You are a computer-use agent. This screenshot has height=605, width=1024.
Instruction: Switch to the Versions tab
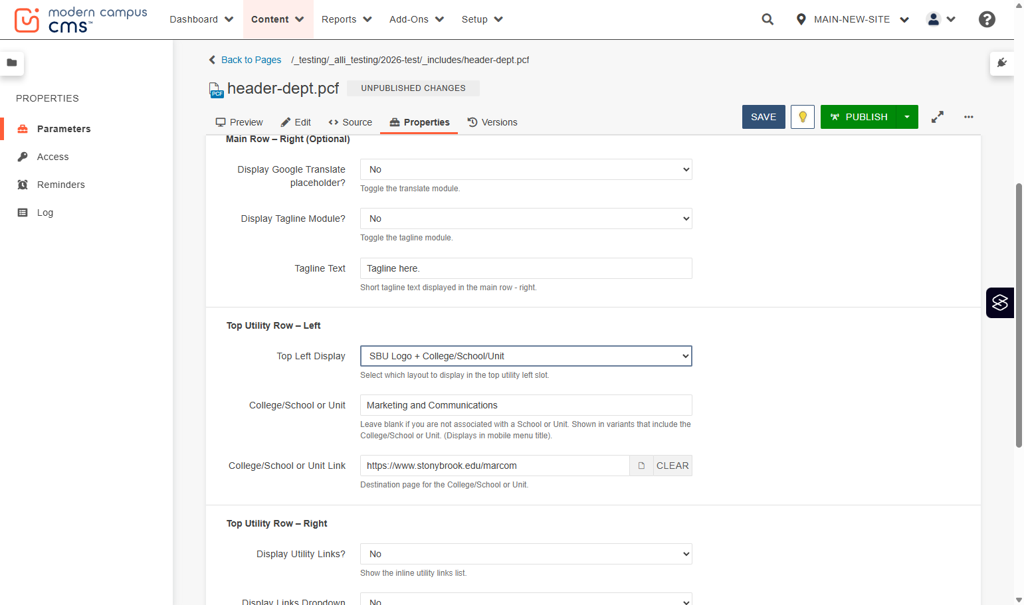pyautogui.click(x=492, y=122)
